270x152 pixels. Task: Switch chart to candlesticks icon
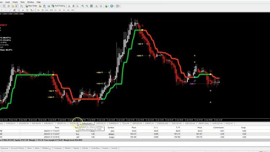73,6
